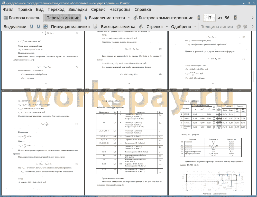Expand the main toolbar overflow chevron

[253, 18]
